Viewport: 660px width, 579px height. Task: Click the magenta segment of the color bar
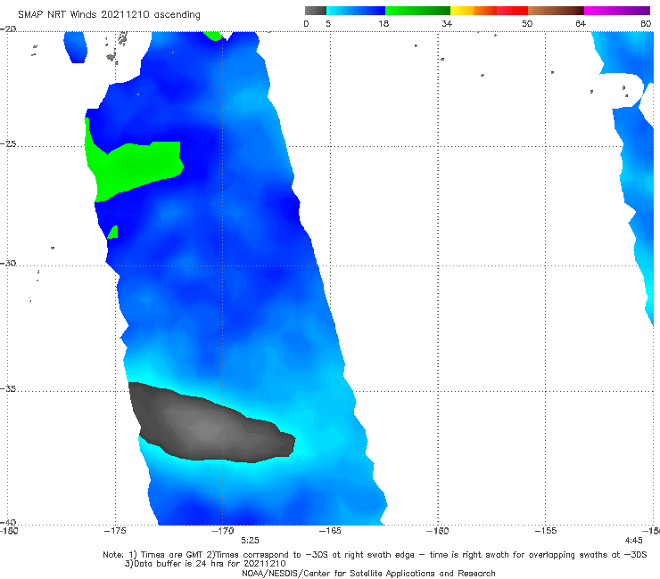tap(617, 11)
